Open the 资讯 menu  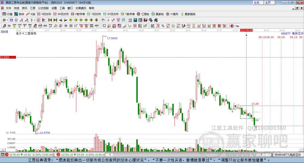click(x=24, y=8)
